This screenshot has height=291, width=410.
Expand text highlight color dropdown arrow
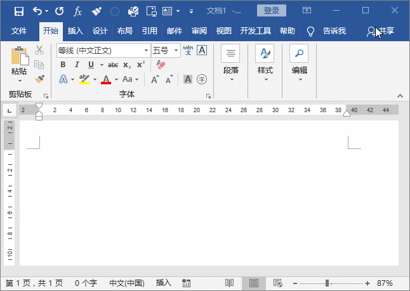click(95, 79)
